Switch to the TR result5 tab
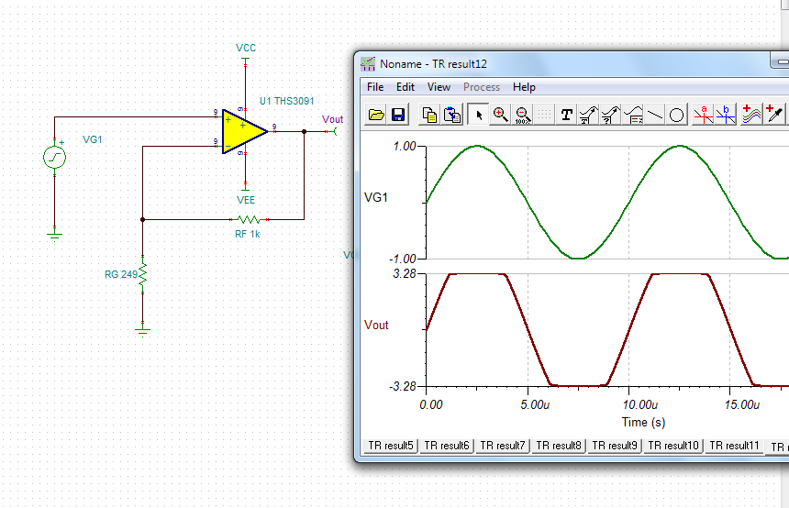789x508 pixels. pos(391,446)
